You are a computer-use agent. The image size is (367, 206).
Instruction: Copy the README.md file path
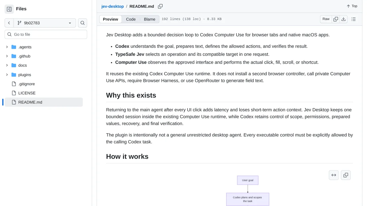[160, 6]
